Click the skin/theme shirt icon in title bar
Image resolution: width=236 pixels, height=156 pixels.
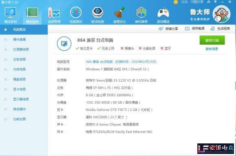tap(209, 2)
